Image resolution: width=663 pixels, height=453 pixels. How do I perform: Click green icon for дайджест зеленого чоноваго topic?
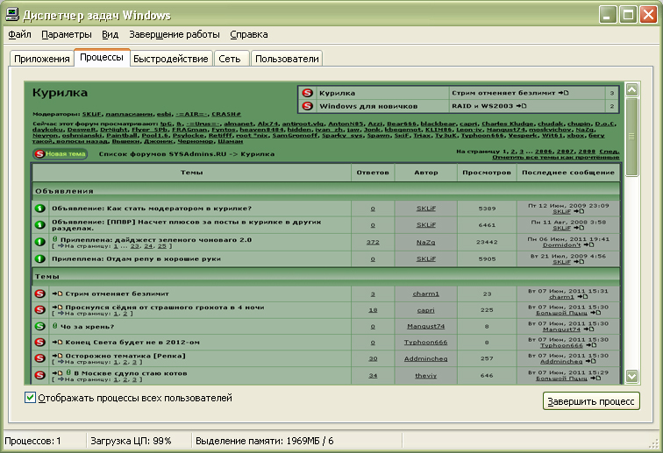pos(39,242)
